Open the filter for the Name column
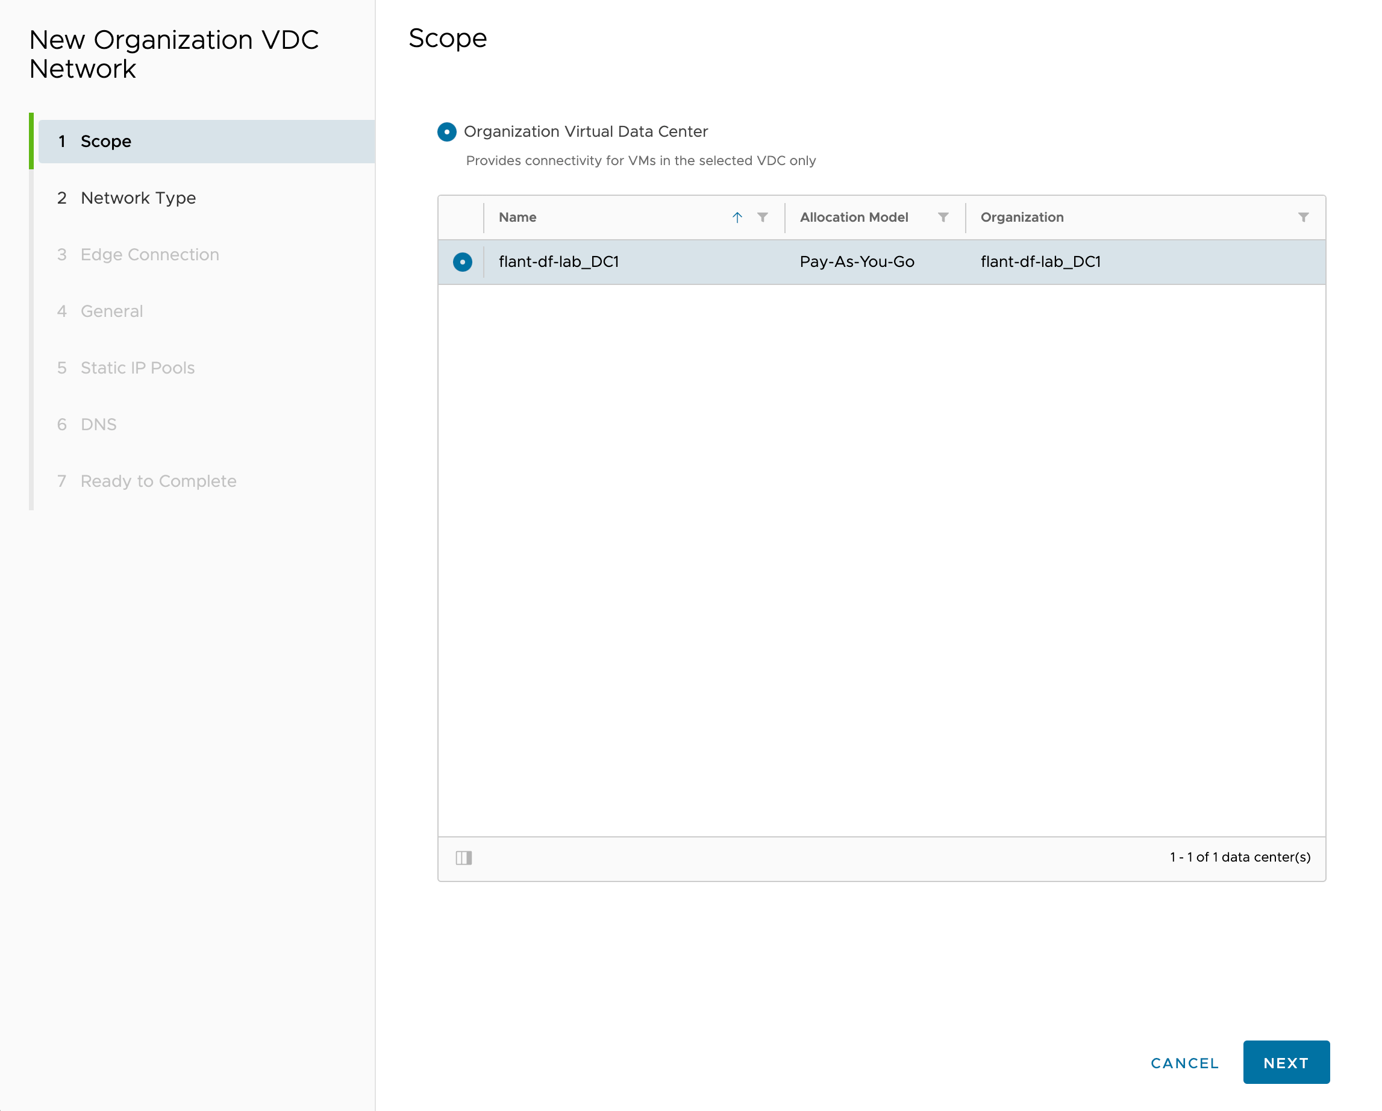1382x1111 pixels. click(x=762, y=218)
